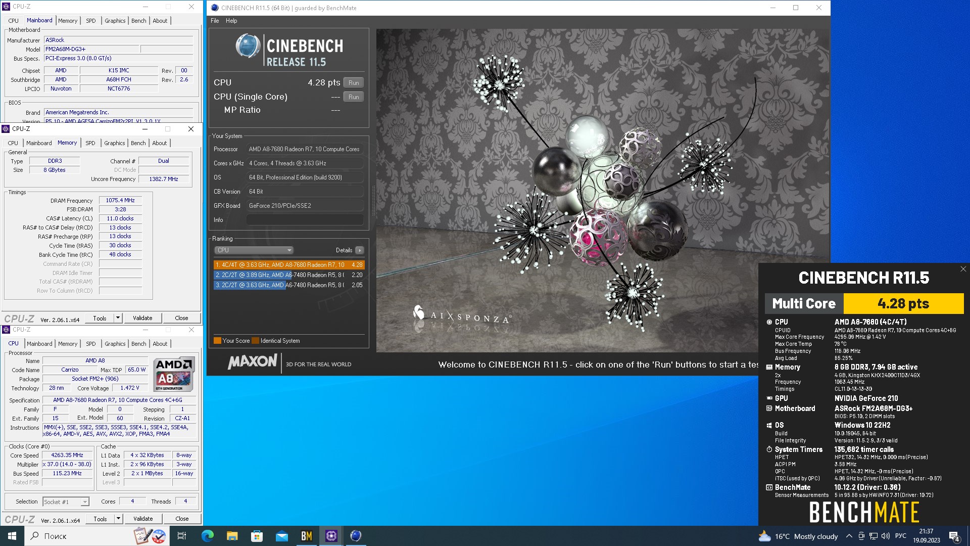Open Graphics tab in middle CPU-Z window
This screenshot has height=546, width=970.
point(115,143)
